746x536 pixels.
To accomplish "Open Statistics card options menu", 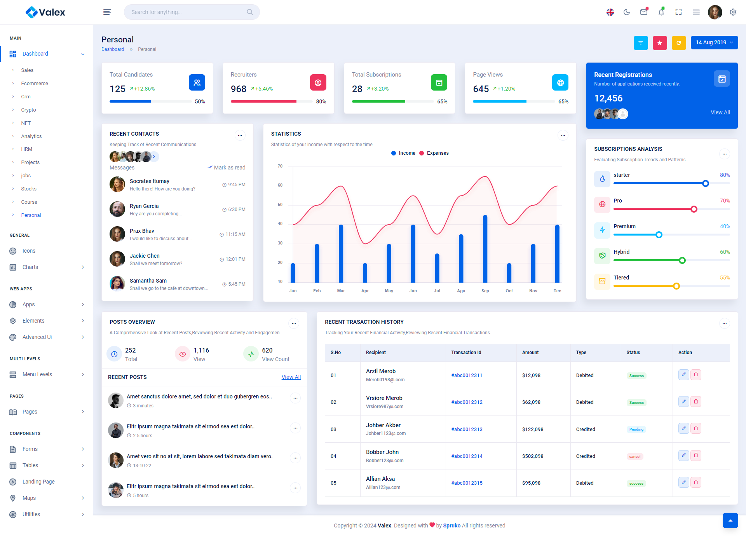I will point(563,135).
